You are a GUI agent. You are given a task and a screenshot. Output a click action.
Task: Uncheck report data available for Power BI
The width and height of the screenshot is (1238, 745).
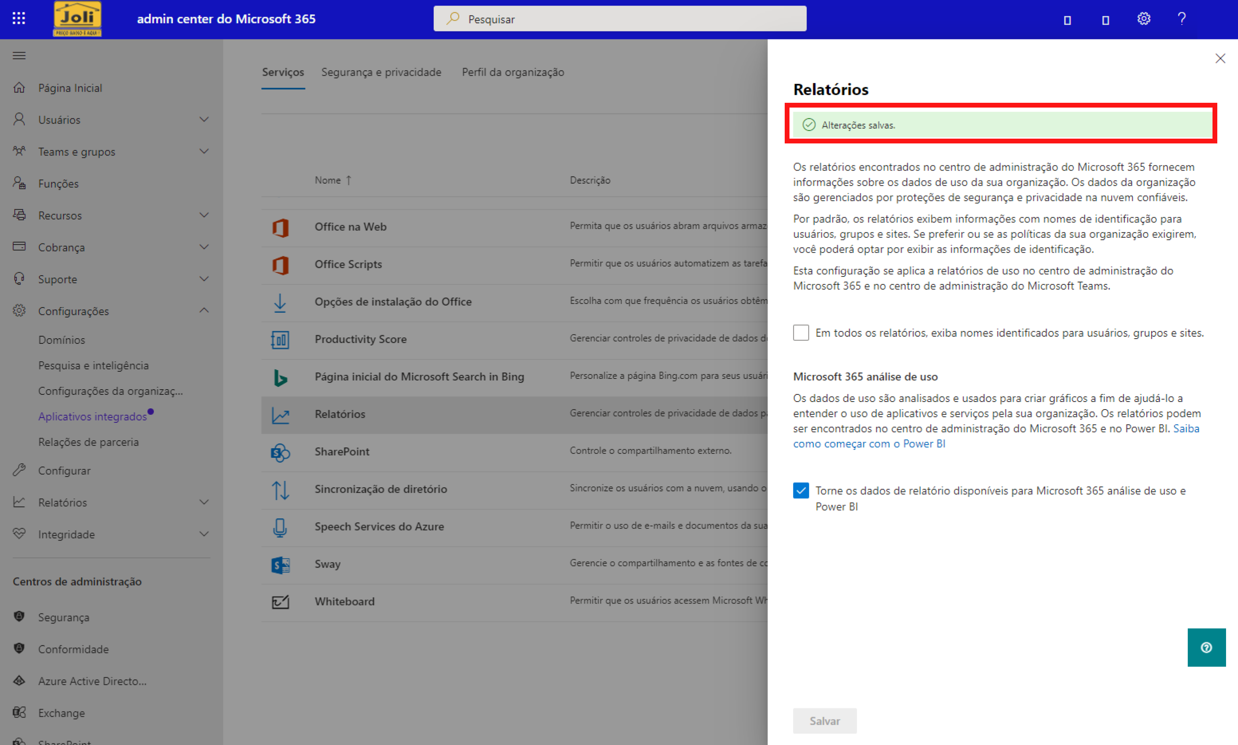coord(800,490)
